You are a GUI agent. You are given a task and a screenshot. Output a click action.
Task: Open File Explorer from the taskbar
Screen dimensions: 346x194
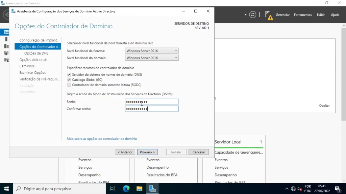point(139,189)
